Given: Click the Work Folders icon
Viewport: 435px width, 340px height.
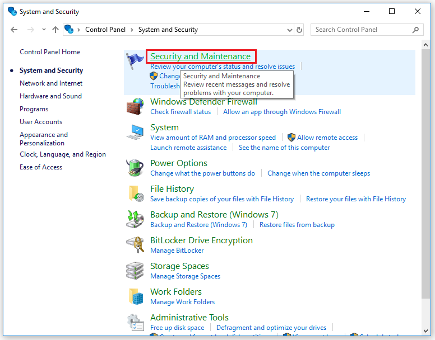Looking at the screenshot, I should pyautogui.click(x=136, y=296).
